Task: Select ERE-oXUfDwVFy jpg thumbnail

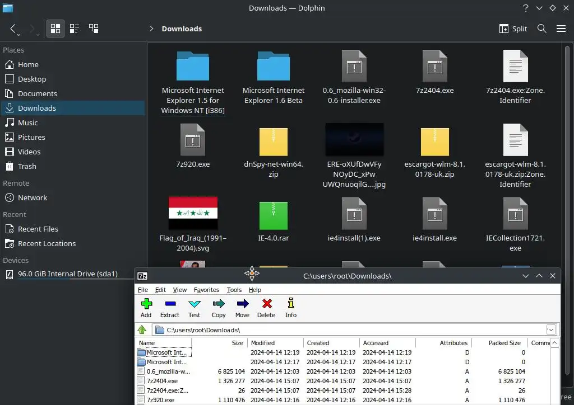Action: tap(354, 139)
